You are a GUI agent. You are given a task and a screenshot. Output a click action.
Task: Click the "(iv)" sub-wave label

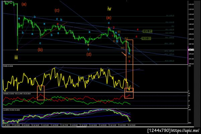pyautogui.click(x=126, y=38)
